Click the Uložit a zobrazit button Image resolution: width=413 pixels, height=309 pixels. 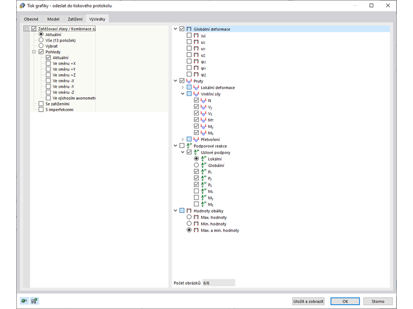(x=309, y=301)
